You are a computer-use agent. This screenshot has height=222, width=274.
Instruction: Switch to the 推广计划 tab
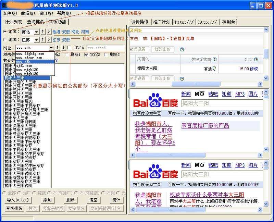pyautogui.click(x=162, y=22)
